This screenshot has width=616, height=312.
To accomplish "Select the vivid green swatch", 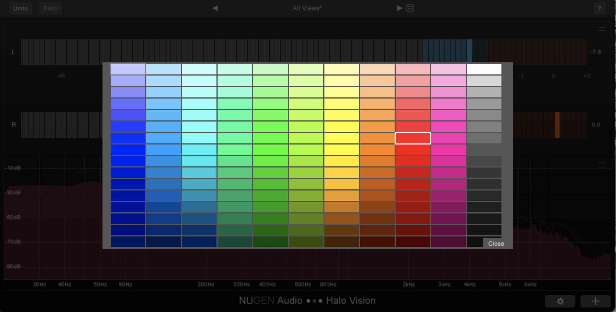I will [270, 150].
